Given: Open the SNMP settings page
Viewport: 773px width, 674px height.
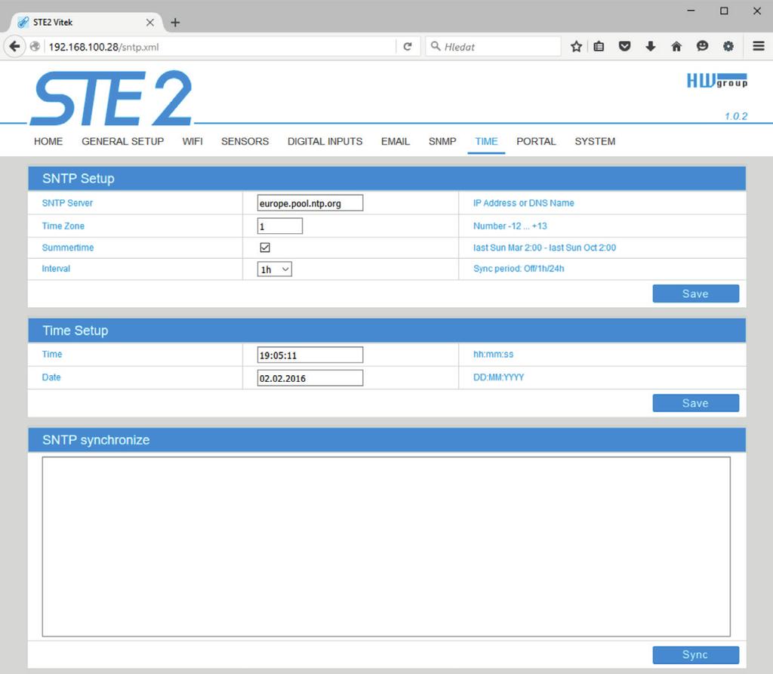Looking at the screenshot, I should point(442,141).
